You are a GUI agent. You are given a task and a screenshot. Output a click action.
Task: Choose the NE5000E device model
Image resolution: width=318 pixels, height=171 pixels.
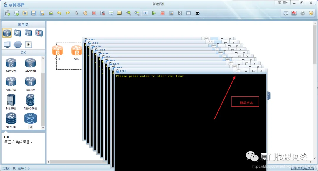tap(30, 102)
